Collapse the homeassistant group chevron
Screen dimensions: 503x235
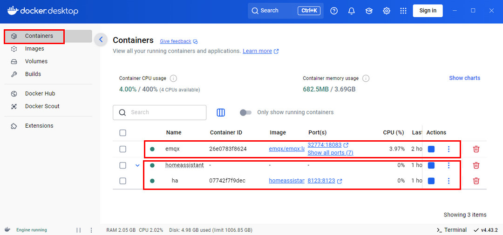pos(137,165)
